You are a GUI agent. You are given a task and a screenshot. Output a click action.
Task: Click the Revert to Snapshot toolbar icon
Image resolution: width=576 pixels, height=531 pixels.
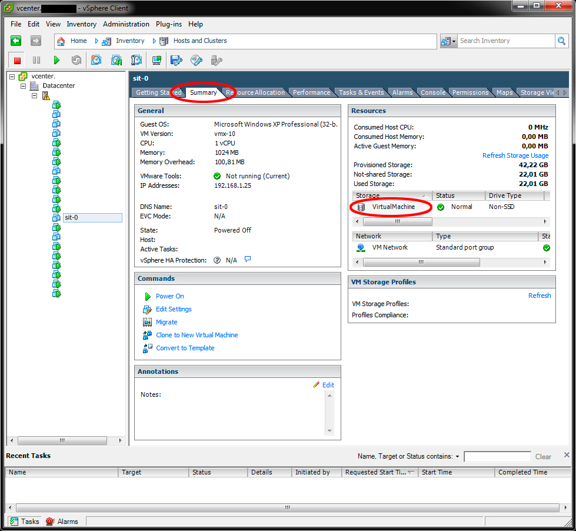[x=116, y=60]
